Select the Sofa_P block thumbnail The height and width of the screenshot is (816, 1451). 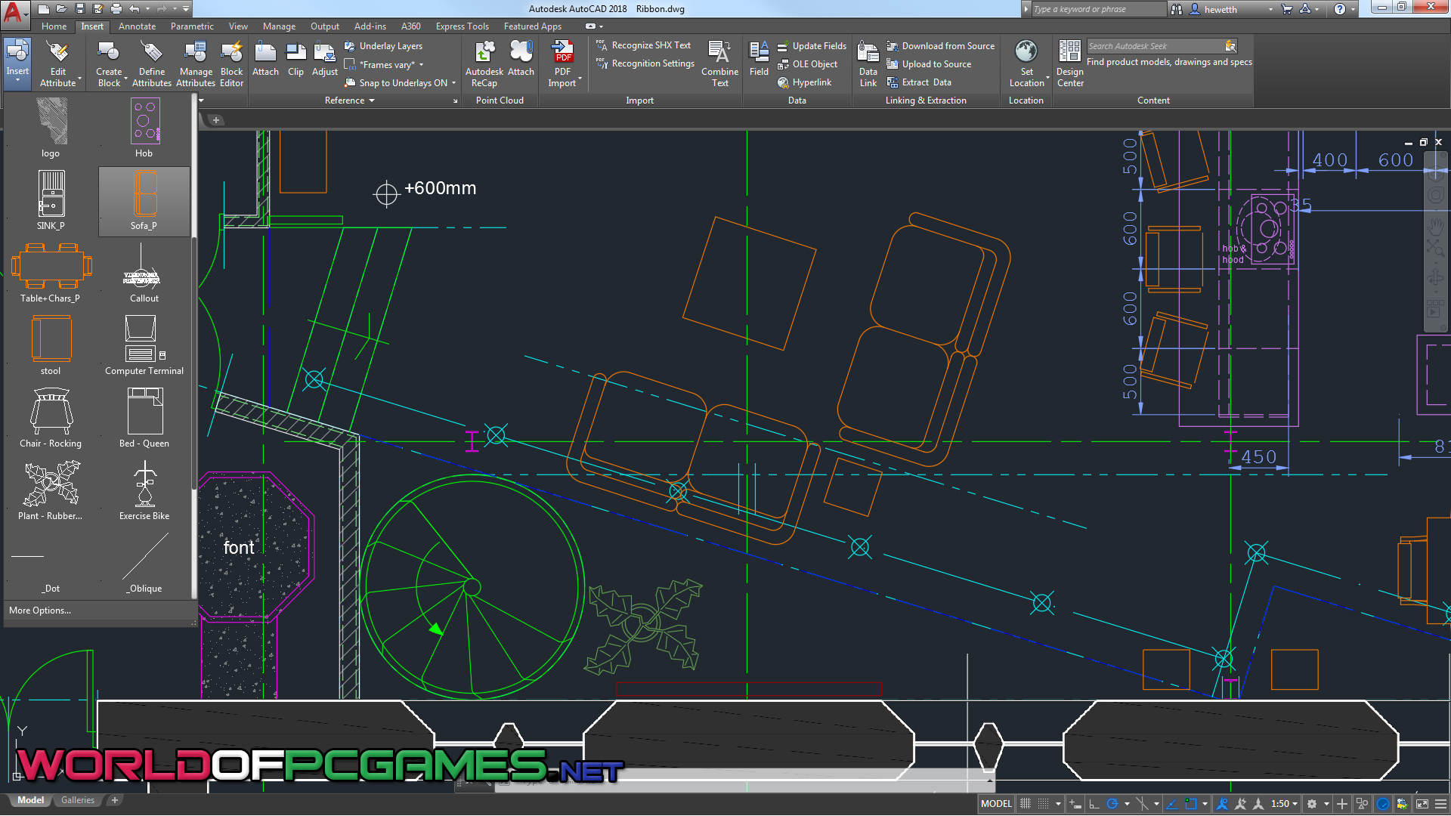point(144,202)
